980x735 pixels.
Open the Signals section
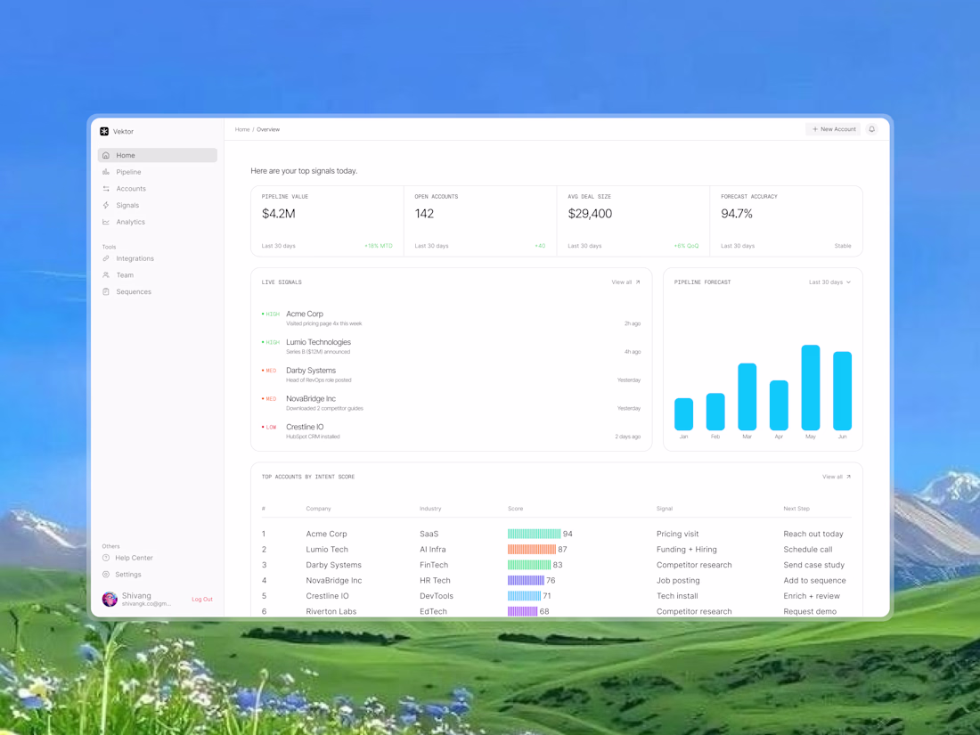tap(158, 205)
